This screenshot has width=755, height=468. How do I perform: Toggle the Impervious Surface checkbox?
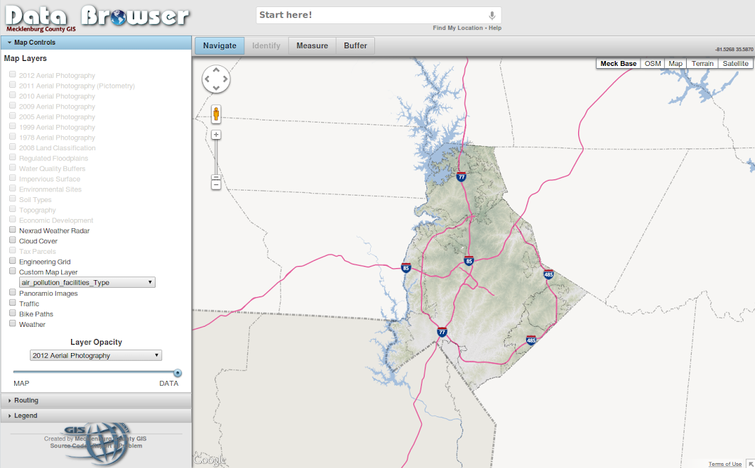(x=13, y=178)
